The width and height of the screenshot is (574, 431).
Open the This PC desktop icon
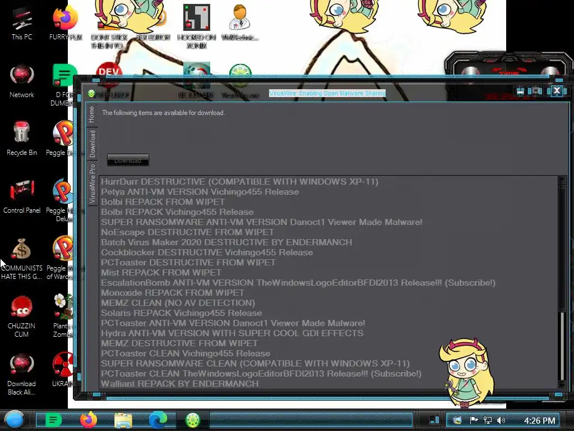coord(22,24)
